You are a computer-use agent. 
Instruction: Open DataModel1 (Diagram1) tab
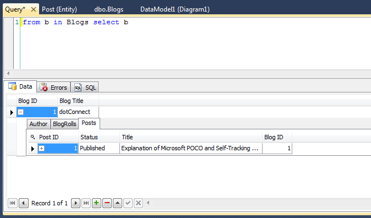[x=175, y=9]
